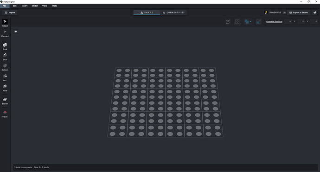
Task: Choose the Element selection tool
Action: 5,33
